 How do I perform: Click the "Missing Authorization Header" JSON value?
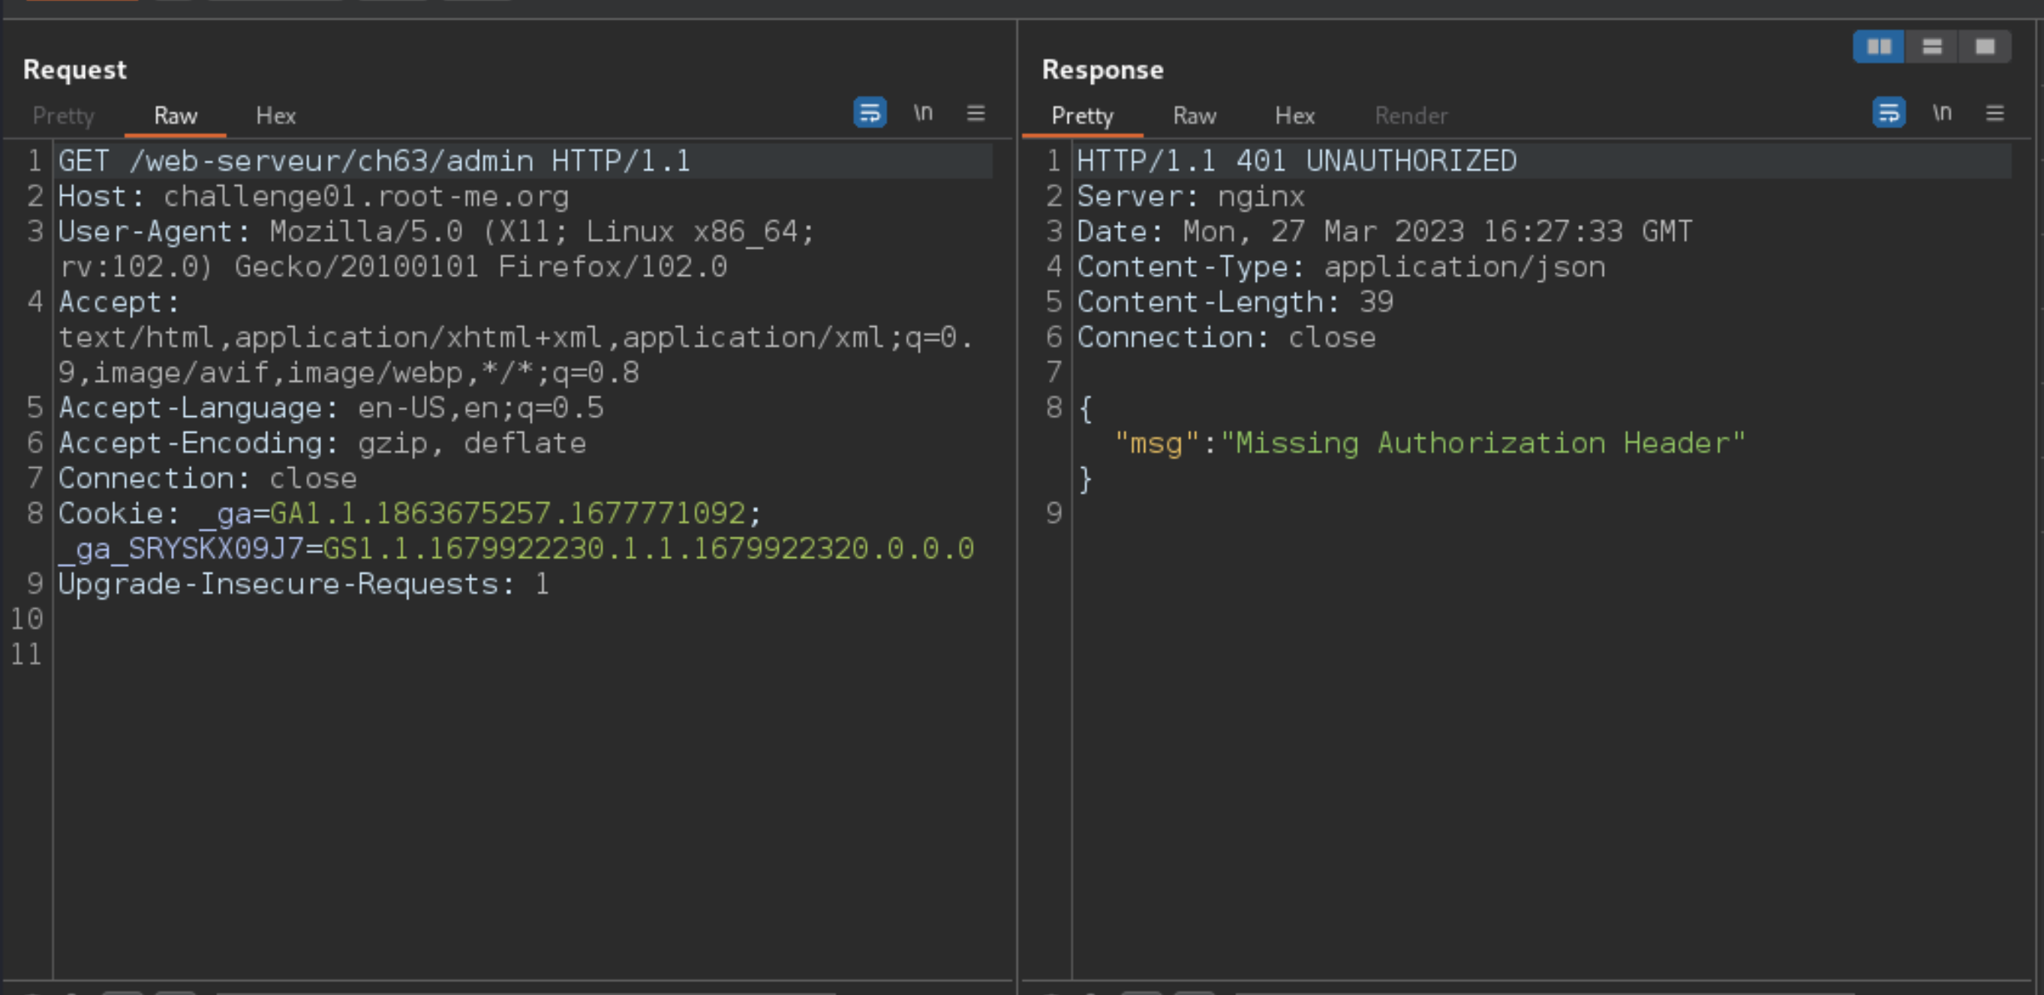1482,442
